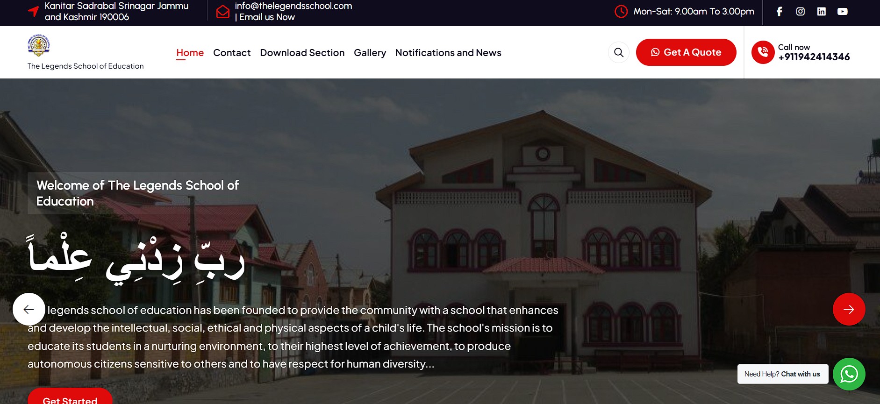The image size is (880, 404).
Task: Click the Get A Quote button
Action: click(686, 52)
